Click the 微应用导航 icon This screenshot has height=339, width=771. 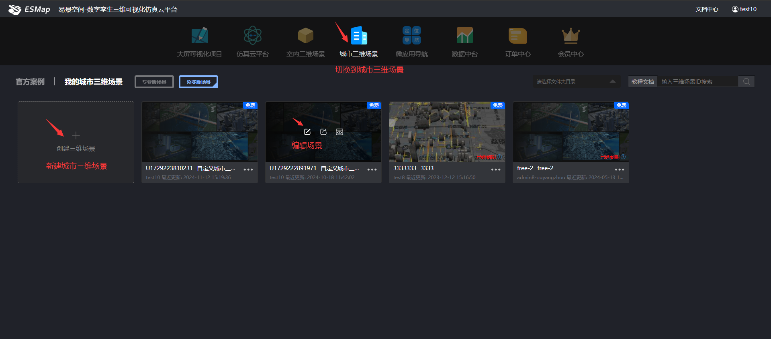click(411, 36)
